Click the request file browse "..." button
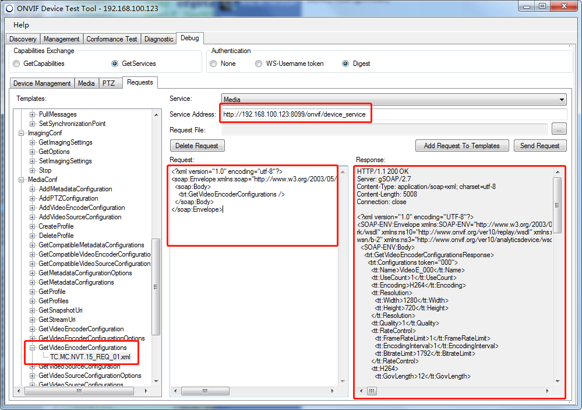The image size is (582, 410). [x=559, y=129]
